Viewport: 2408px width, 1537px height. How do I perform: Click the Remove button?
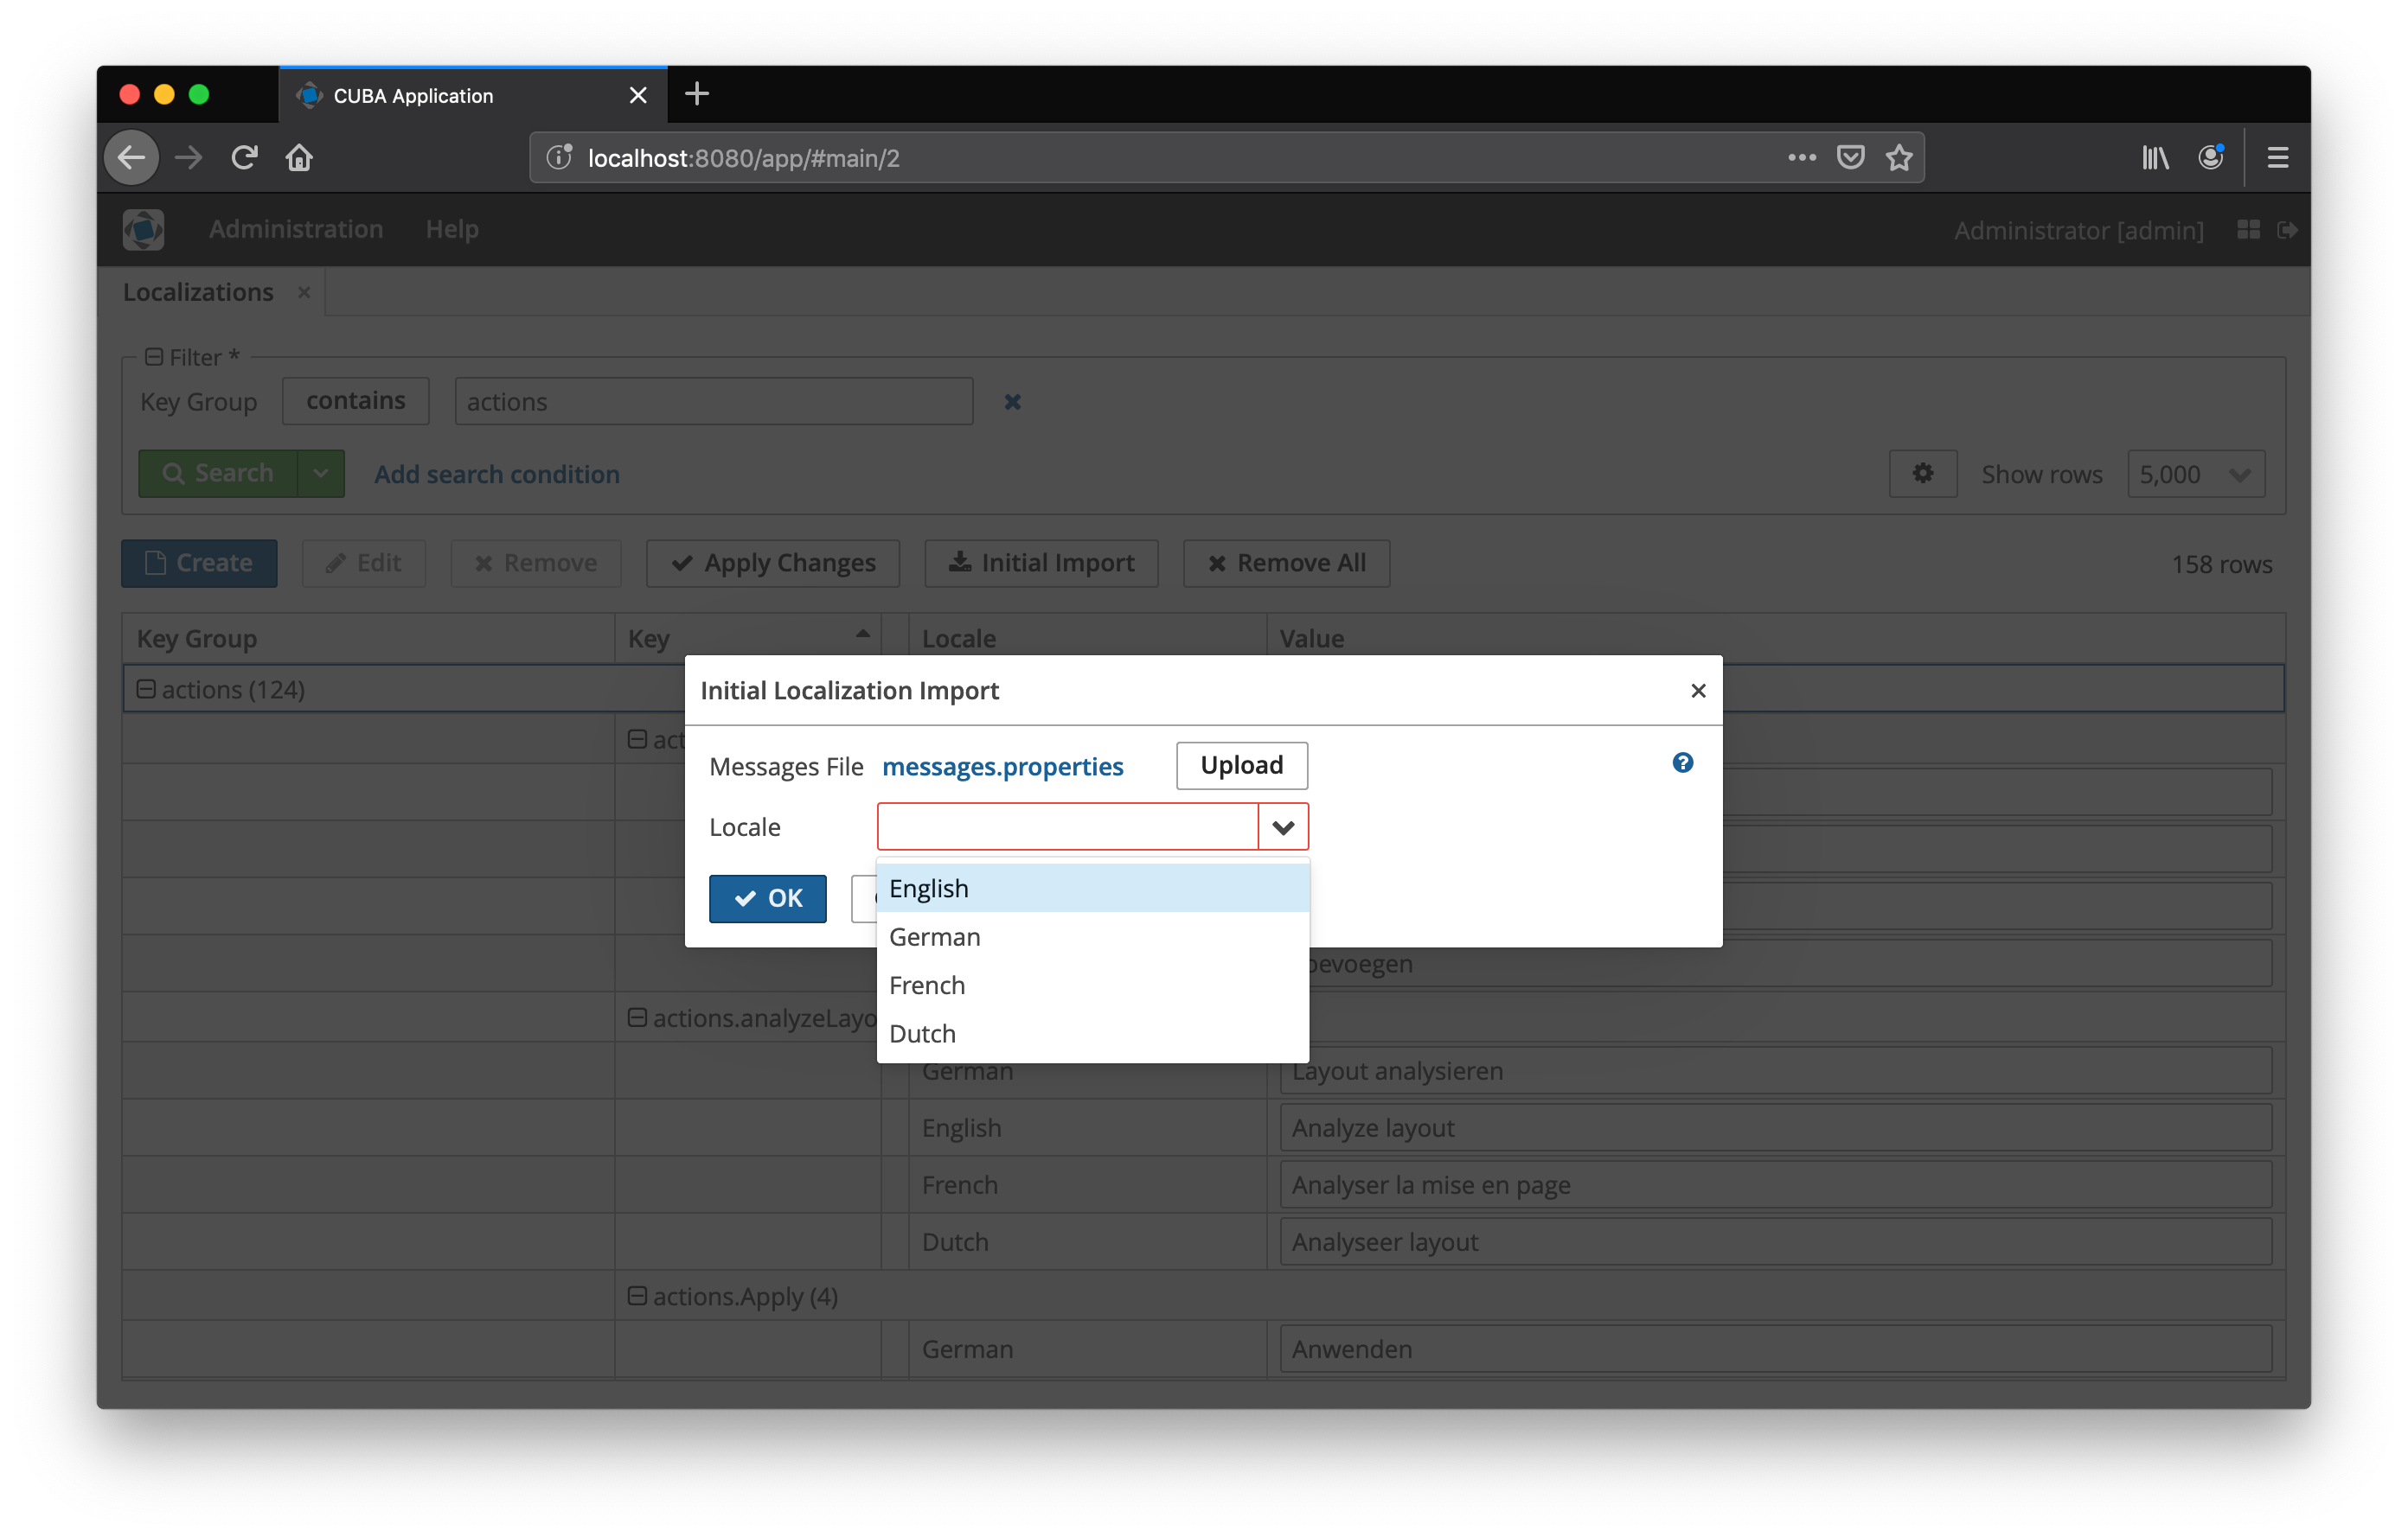(536, 563)
